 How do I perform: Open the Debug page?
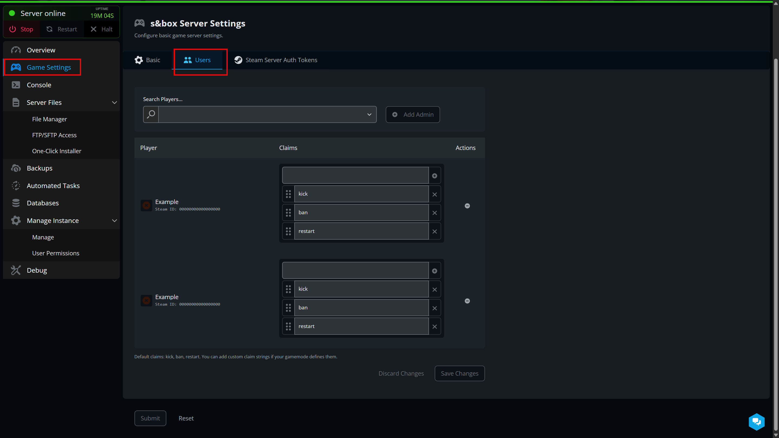click(37, 270)
